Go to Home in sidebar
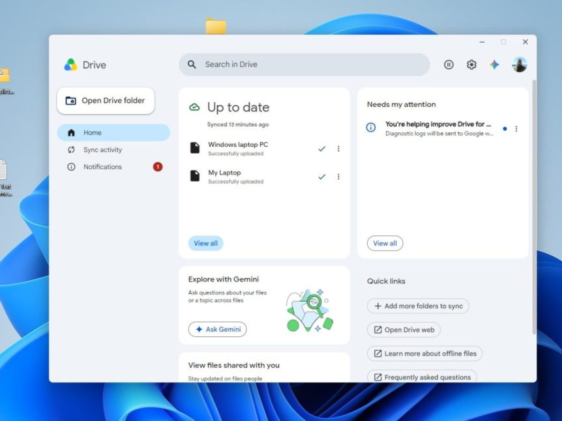The image size is (562, 421). pos(114,133)
